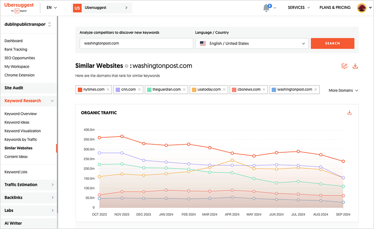Click the usatoday.com orange color swatch
This screenshot has width=374, height=229.
[194, 90]
